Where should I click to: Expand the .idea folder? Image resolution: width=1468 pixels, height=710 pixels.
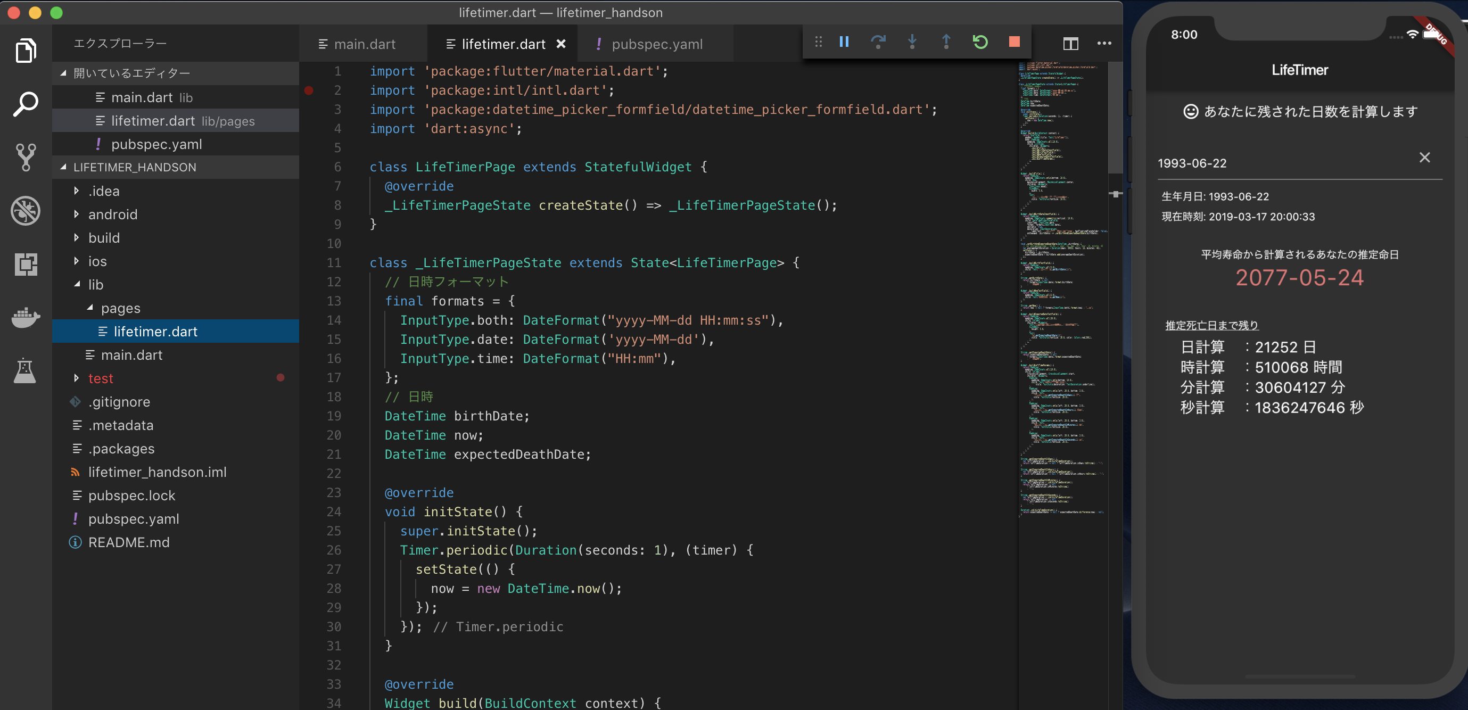click(176, 191)
